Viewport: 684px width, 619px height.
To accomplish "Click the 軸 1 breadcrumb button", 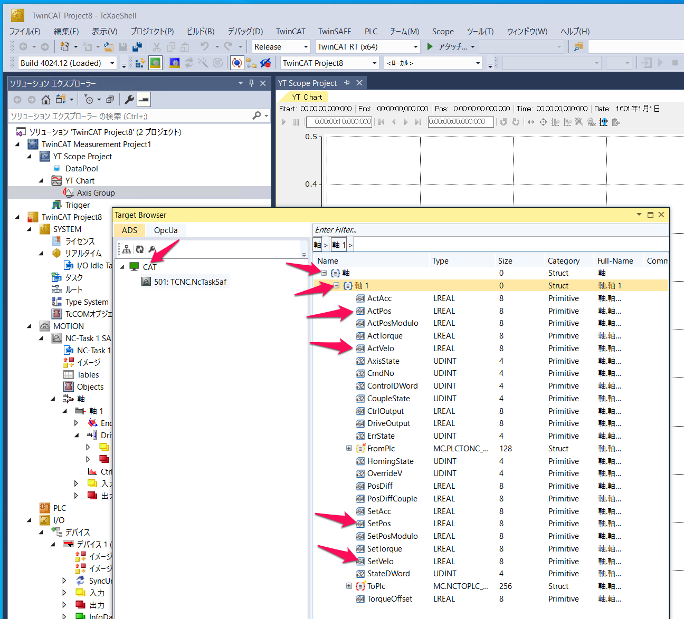I will 339,245.
